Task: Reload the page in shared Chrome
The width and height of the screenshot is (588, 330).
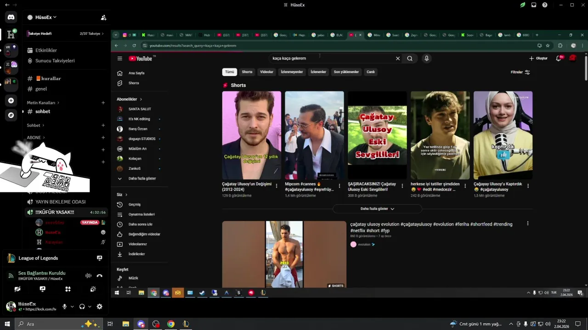Action: tap(134, 45)
